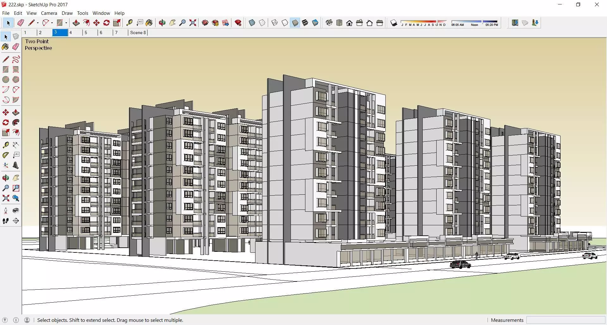Select the Polygon tool
The width and height of the screenshot is (607, 325).
[16, 80]
